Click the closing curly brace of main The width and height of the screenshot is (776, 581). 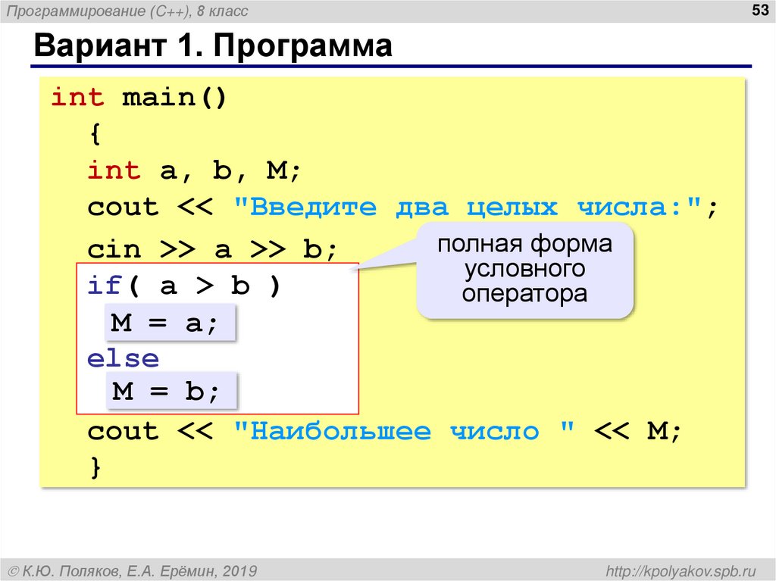point(95,467)
